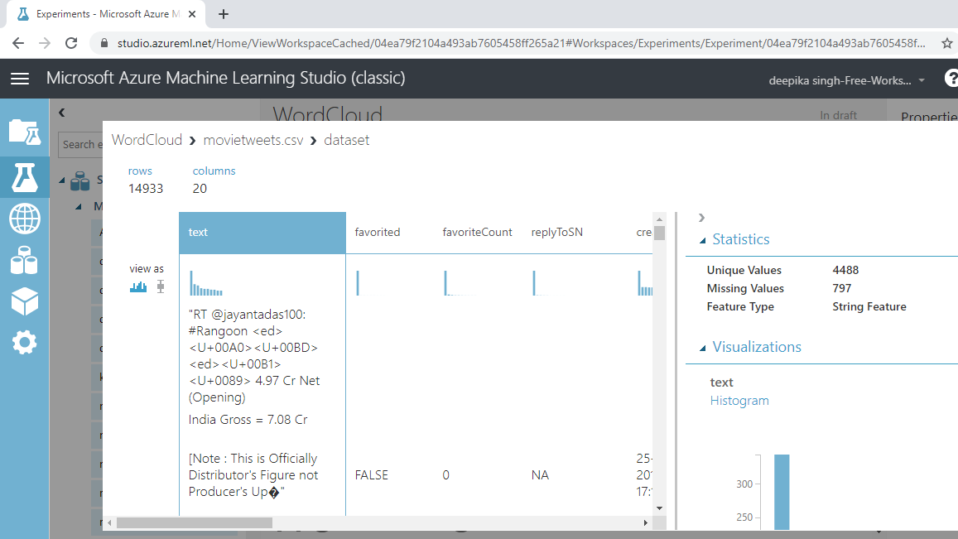Go back in the browser
Screen dimensions: 958x539
pos(18,43)
